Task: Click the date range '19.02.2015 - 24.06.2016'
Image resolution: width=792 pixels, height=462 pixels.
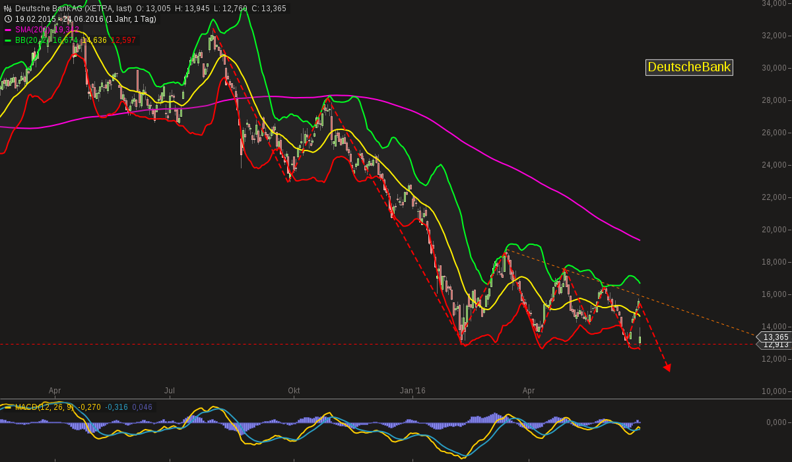Action: 58,19
